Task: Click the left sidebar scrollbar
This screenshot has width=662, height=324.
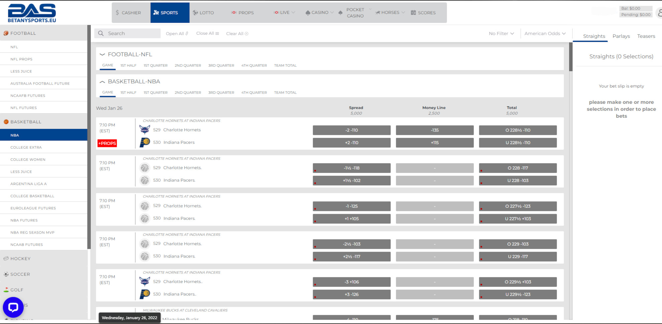Action: [x=89, y=137]
